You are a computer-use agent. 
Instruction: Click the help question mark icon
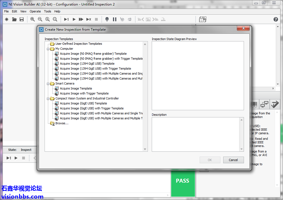pos(276,19)
